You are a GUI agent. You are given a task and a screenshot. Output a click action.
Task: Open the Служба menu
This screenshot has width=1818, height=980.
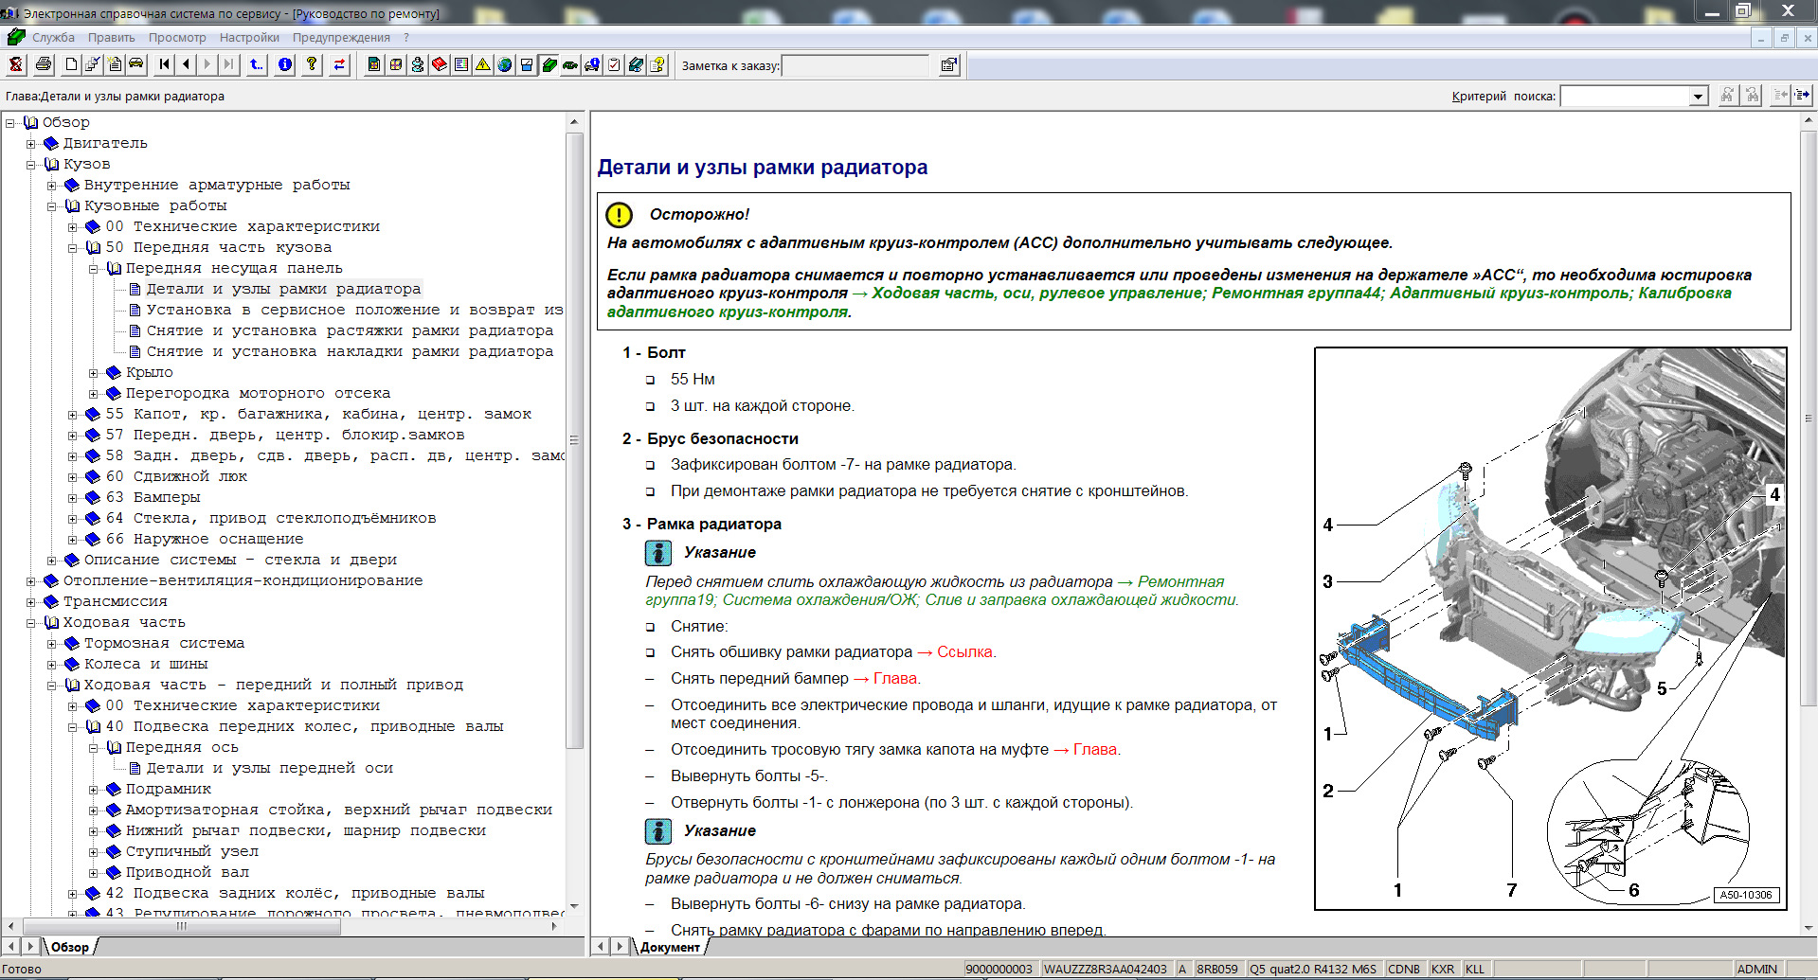tap(53, 38)
